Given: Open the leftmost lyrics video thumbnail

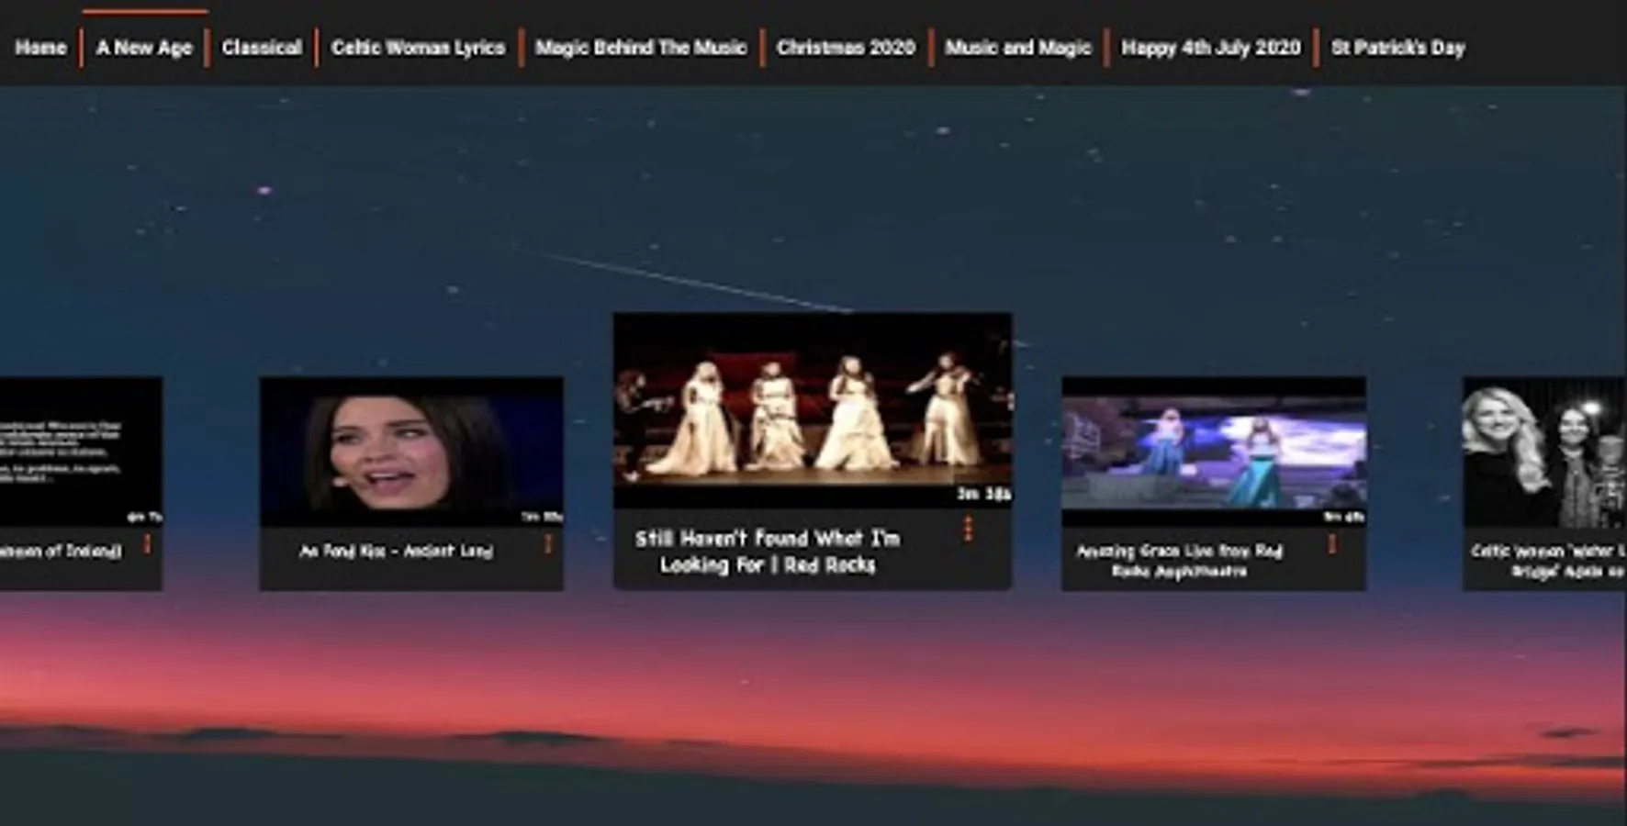Looking at the screenshot, I should coord(81,452).
